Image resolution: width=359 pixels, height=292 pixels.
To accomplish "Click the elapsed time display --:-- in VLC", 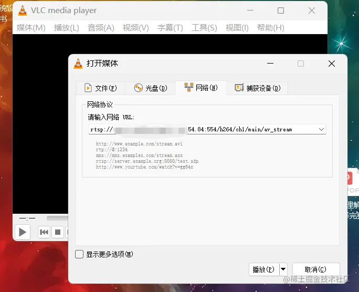I will (x=27, y=218).
